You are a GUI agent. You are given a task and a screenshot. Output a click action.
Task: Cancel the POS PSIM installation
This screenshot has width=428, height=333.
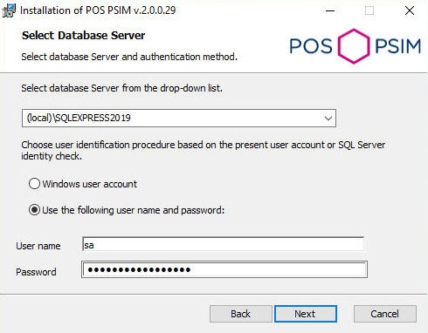tap(385, 314)
